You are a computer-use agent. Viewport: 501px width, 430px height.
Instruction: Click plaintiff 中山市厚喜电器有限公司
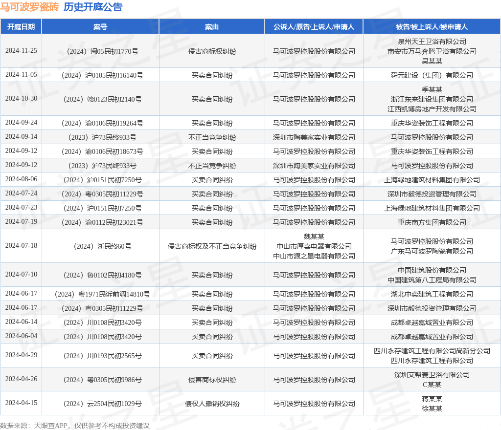click(314, 246)
